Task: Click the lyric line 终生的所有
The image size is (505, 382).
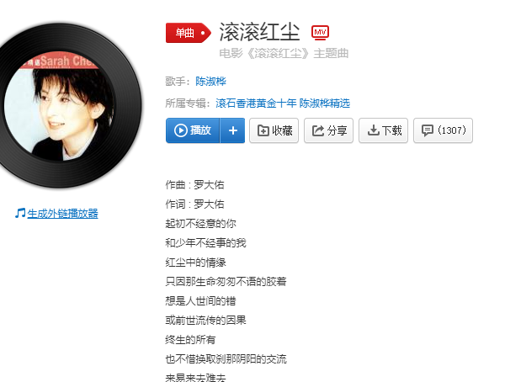Action: pyautogui.click(x=190, y=339)
